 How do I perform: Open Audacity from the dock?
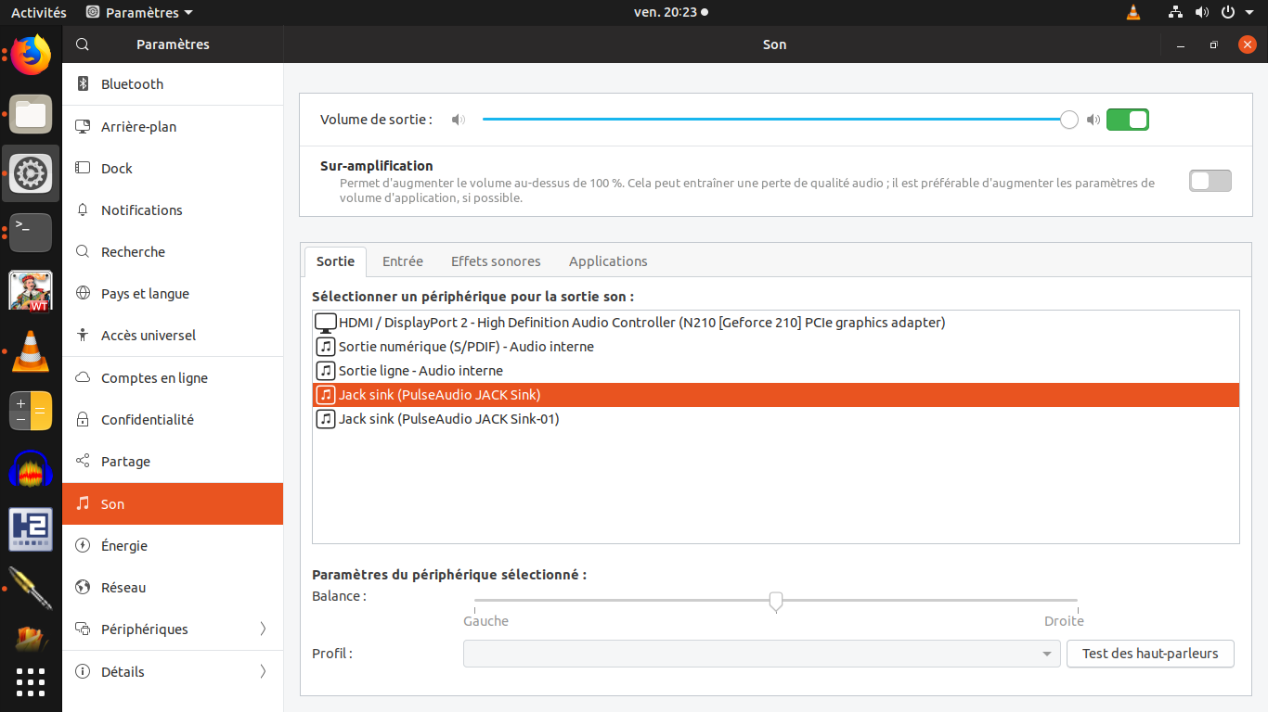click(x=31, y=470)
